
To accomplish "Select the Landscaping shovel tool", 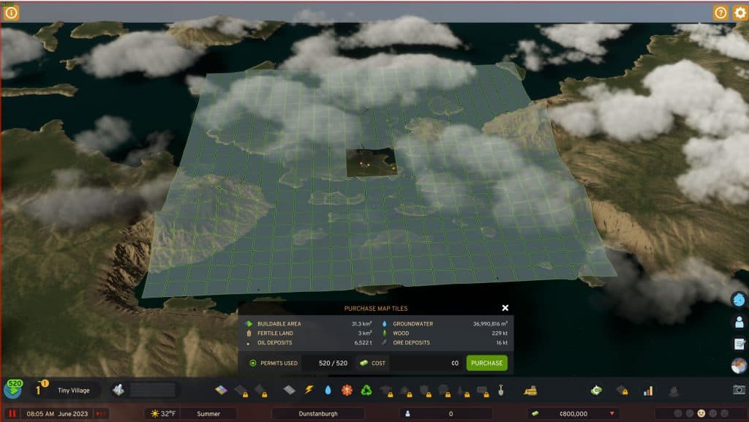I will (x=500, y=390).
